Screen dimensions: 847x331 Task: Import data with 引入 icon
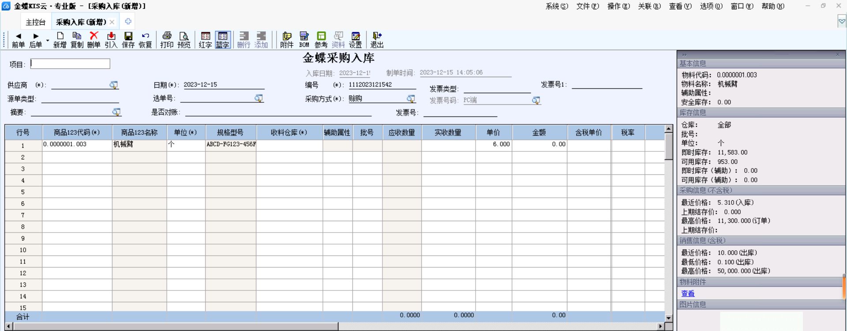click(111, 40)
